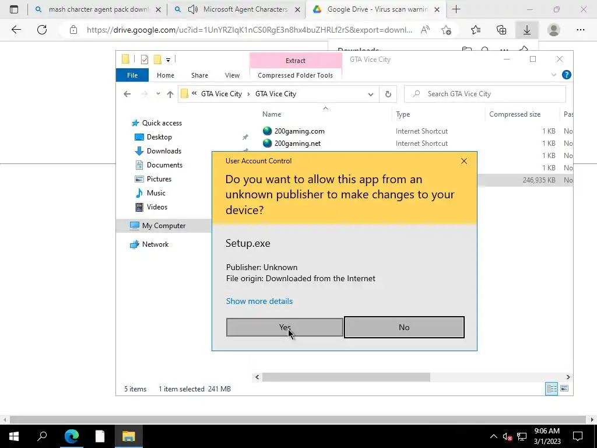Click the horizontal scrollbar in Explorer
Screen dimensions: 597x448
(x=346, y=377)
